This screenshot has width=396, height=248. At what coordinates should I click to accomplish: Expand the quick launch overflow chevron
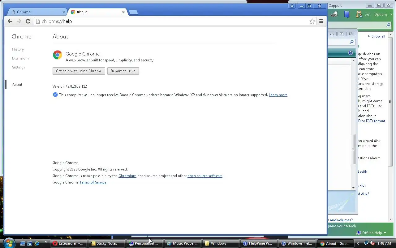coord(46,242)
